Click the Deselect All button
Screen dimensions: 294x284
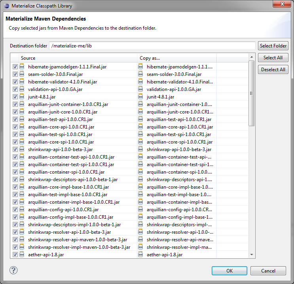pos(273,70)
